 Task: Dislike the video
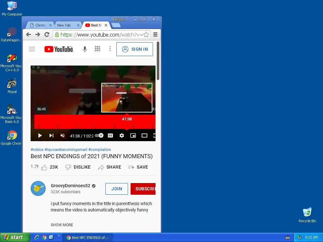click(x=78, y=167)
